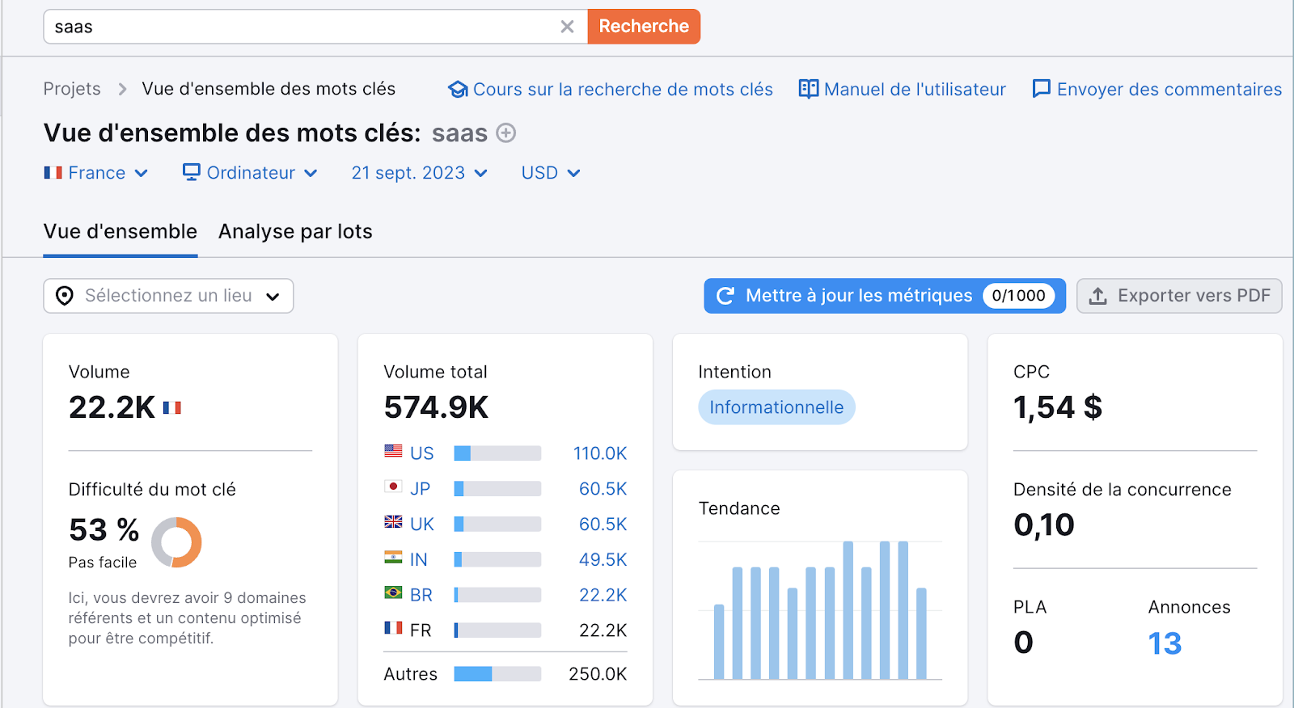Open the 21 sept. 2023 date dropdown
Screen dimensions: 1294x708
[x=420, y=173]
